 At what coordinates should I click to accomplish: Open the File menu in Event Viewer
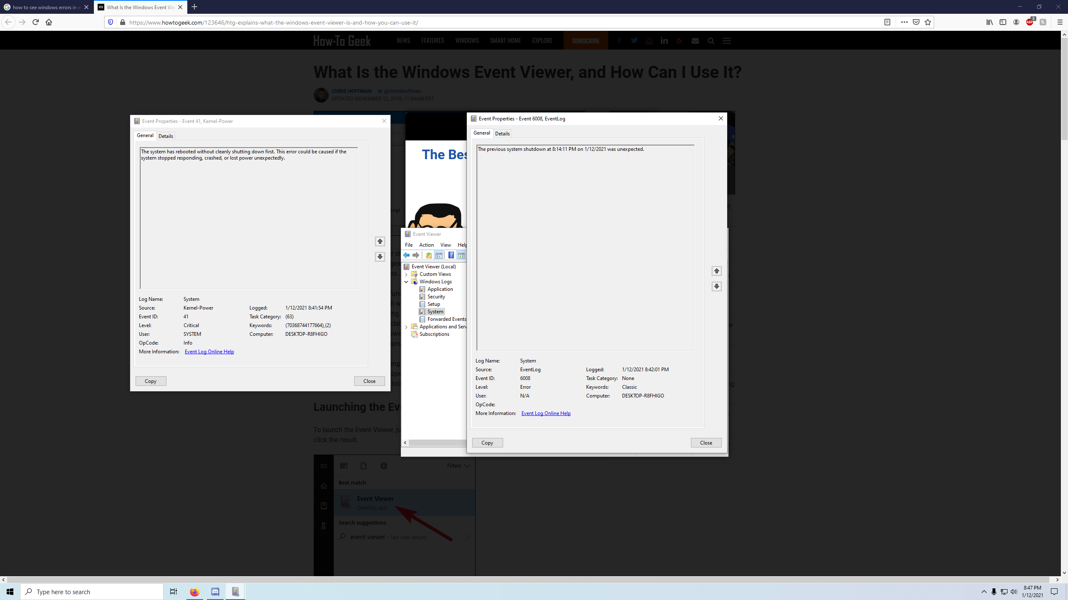click(x=409, y=245)
